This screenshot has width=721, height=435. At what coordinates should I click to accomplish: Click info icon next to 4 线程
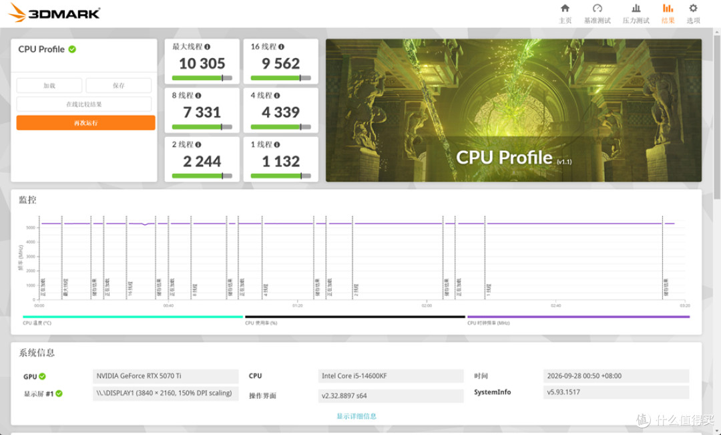[277, 96]
